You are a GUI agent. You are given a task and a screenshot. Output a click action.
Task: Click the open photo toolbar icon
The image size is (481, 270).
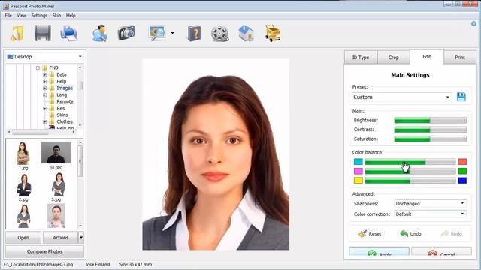coord(17,33)
